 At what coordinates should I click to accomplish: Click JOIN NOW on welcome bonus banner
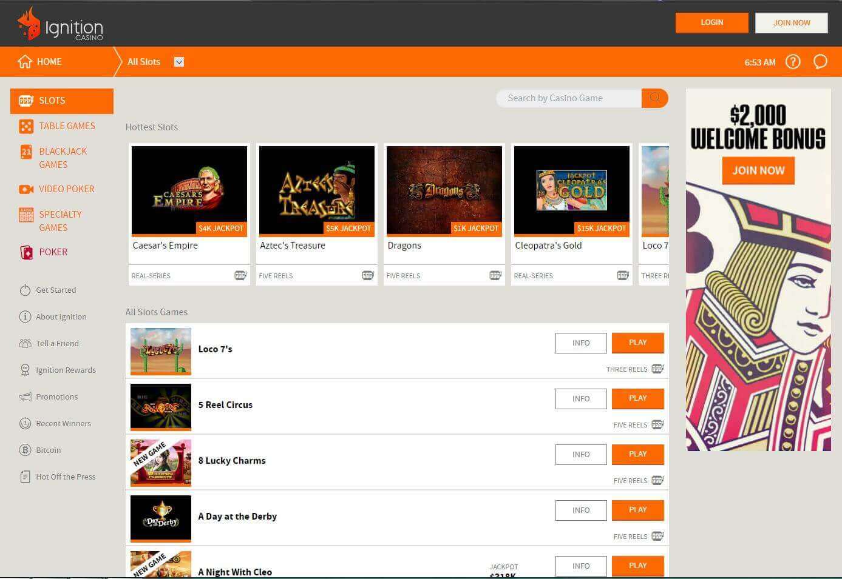(758, 170)
